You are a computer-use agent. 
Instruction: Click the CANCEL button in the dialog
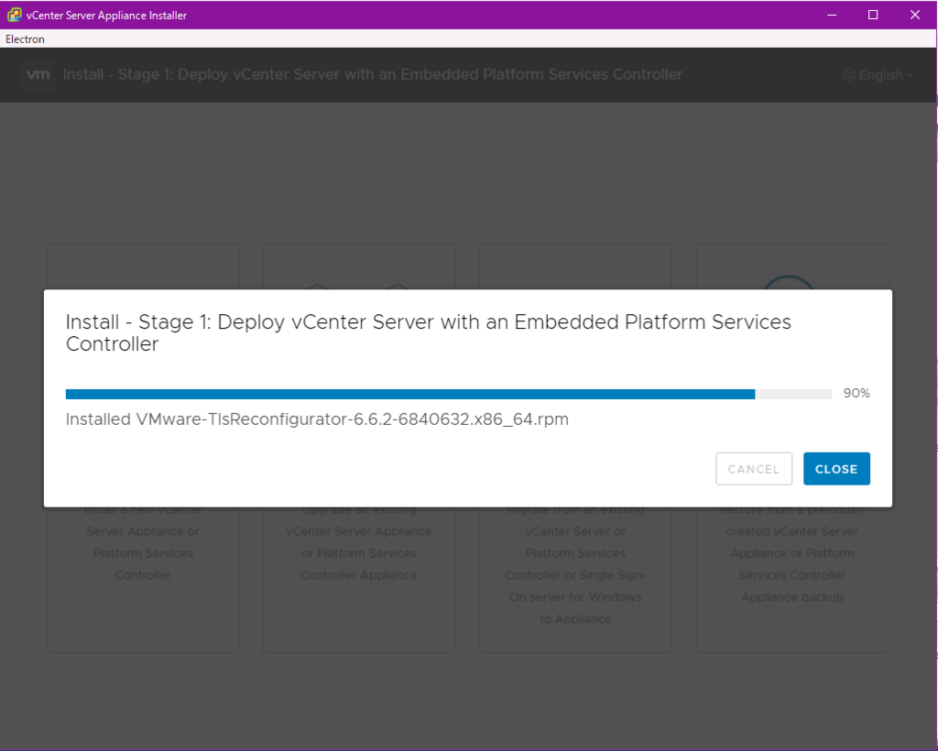(754, 469)
